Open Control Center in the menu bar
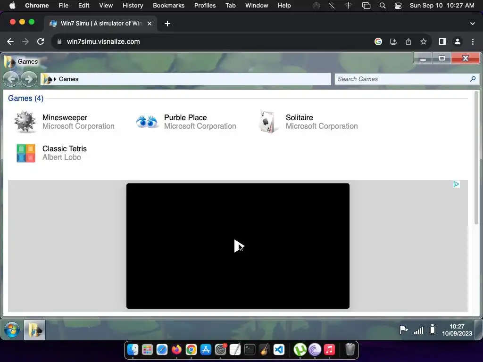Viewport: 483px width, 362px height. [398, 6]
